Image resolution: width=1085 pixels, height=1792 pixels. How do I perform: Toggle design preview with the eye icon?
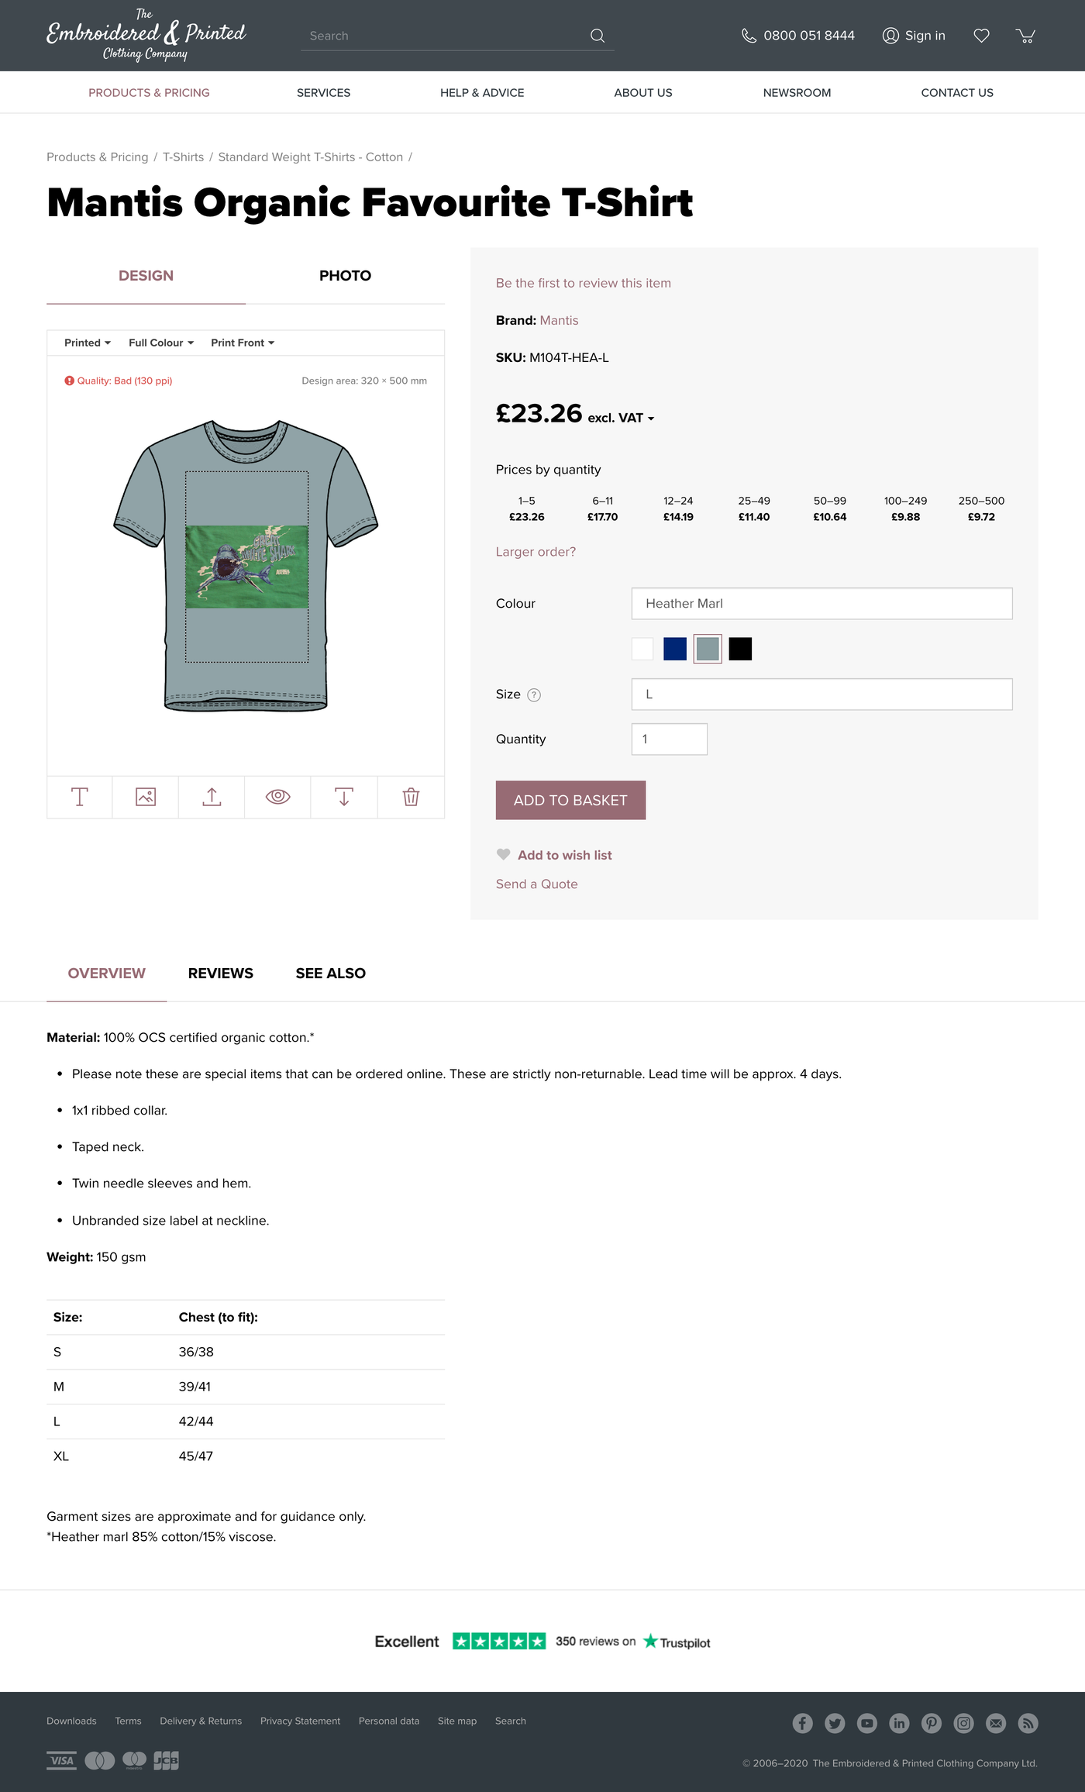277,797
